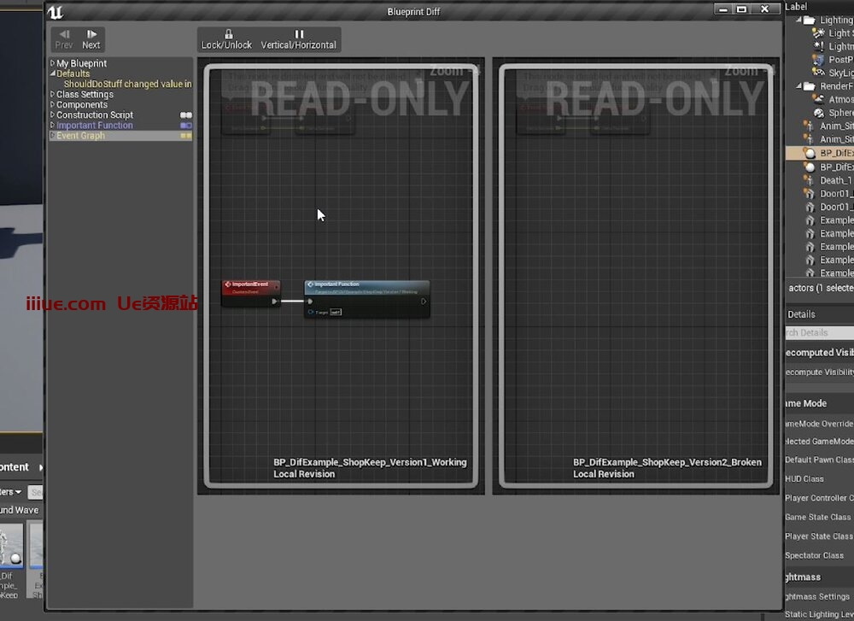Screen dimensions: 854x621
Task: Collapse the Defaults section
Action: tap(52, 73)
